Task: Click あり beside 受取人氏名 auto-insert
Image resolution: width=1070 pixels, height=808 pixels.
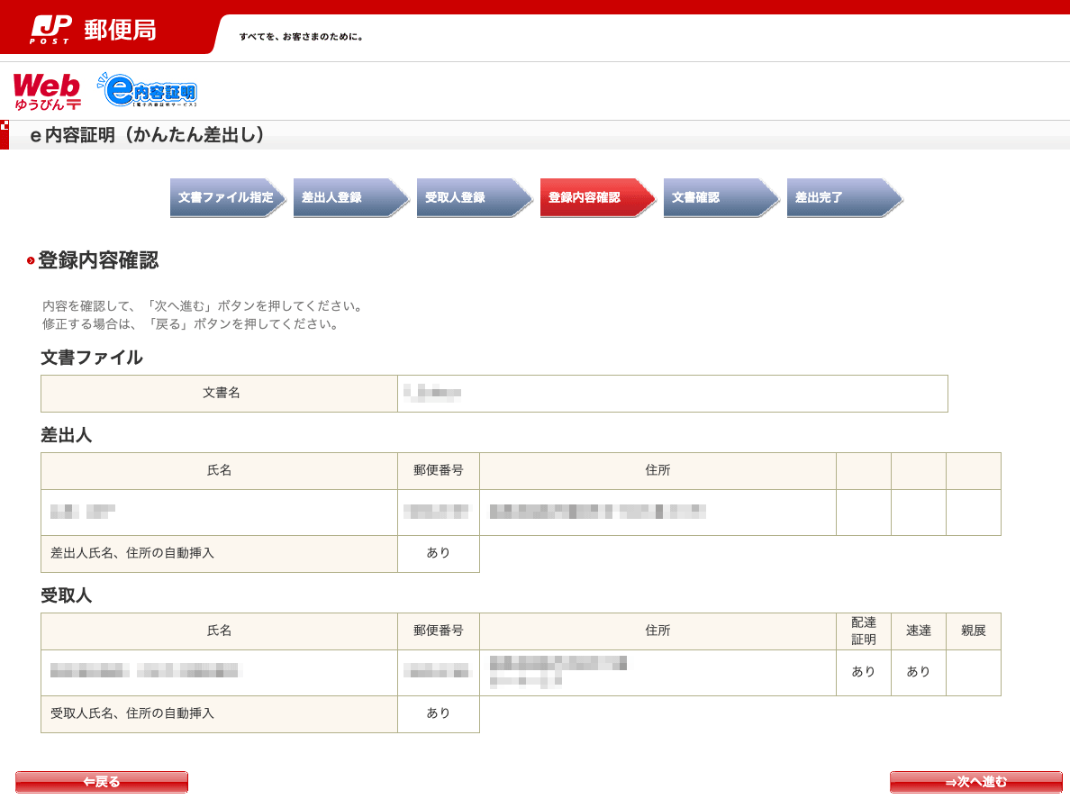Action: (438, 713)
